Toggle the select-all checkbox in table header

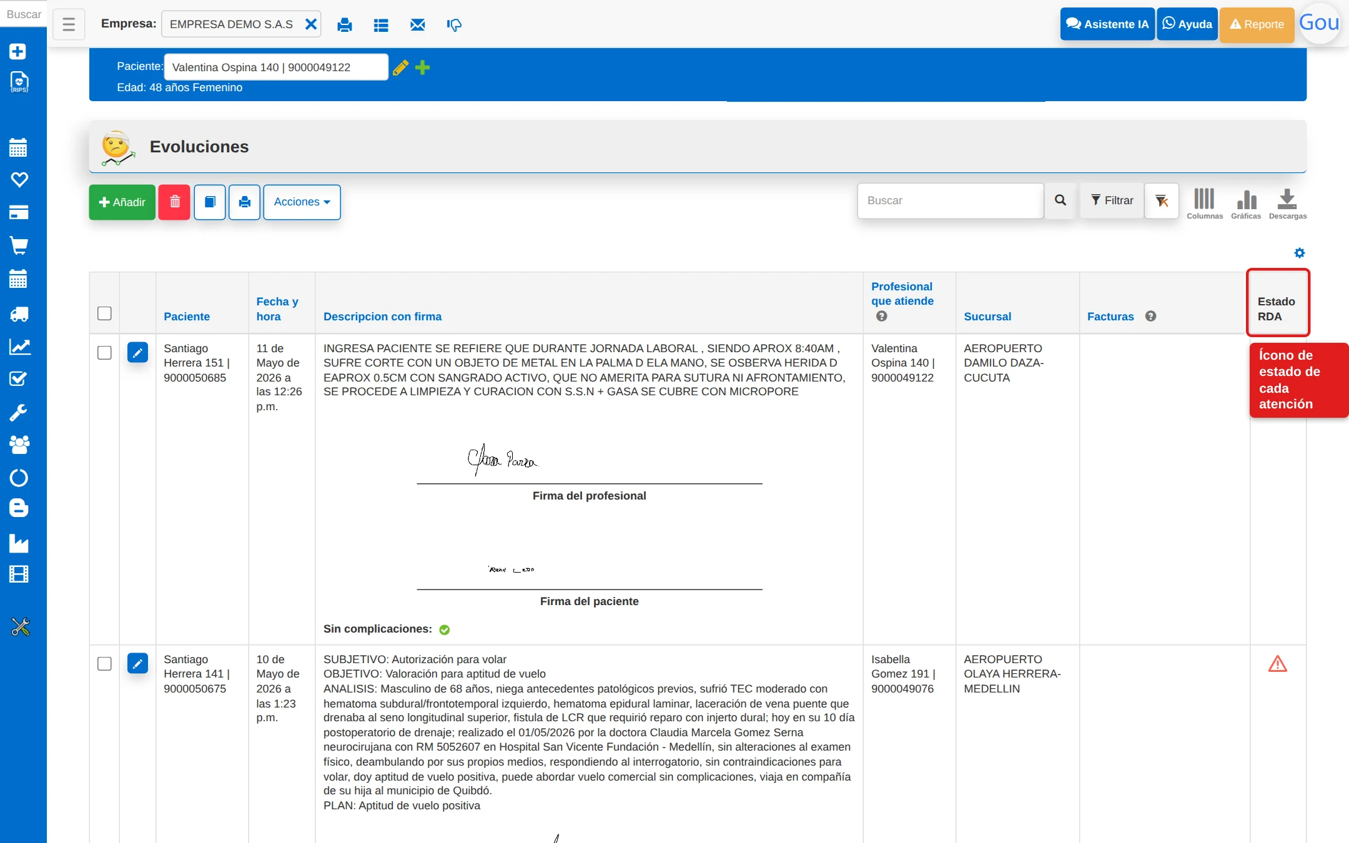(x=105, y=313)
